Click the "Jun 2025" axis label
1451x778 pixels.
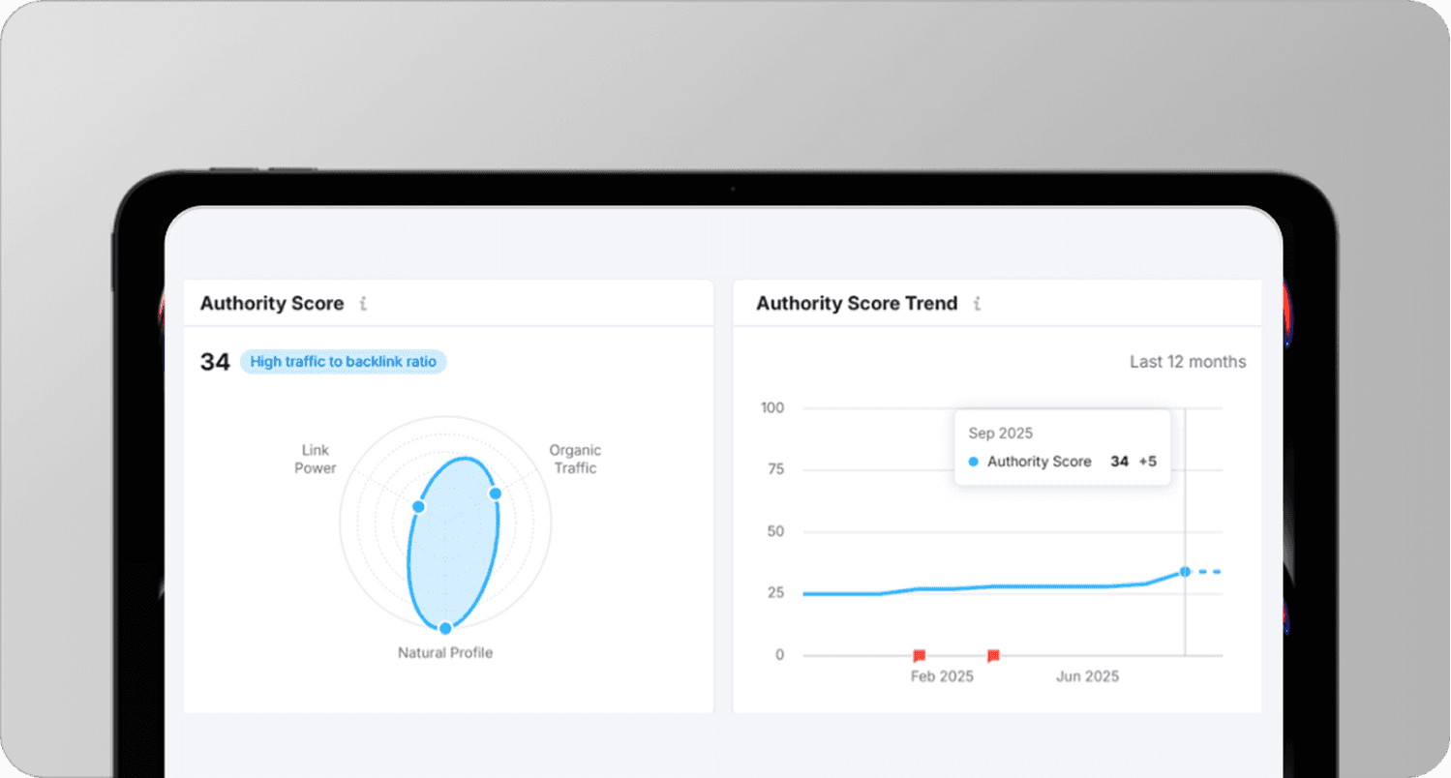tap(1087, 676)
